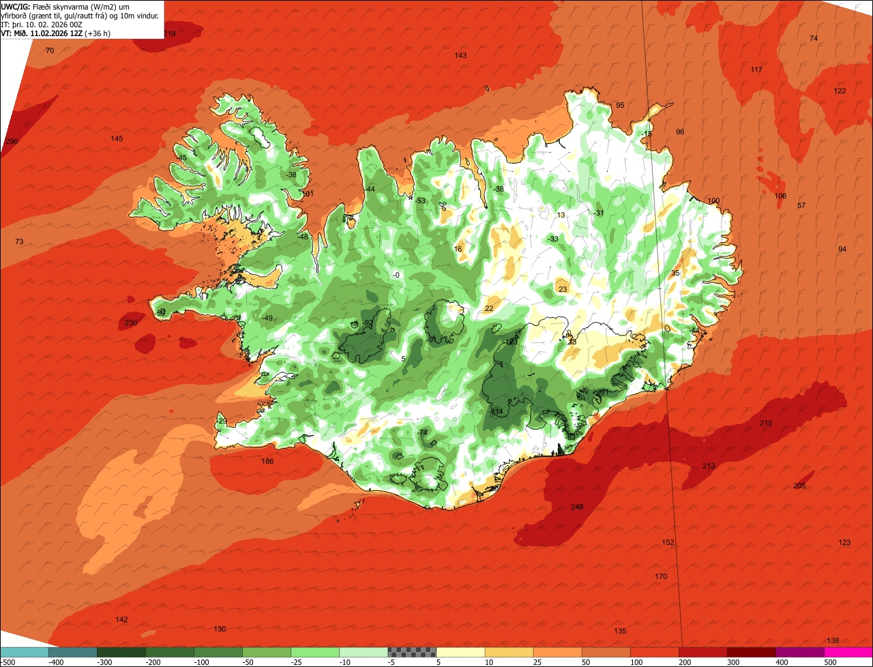Click the map value 94
873x667 pixels.
pos(842,249)
